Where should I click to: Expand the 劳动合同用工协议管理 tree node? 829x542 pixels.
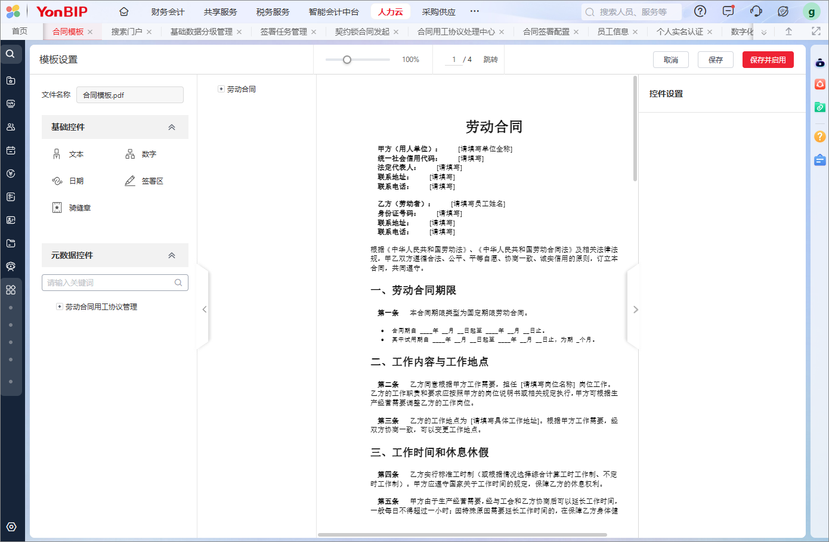click(x=59, y=306)
